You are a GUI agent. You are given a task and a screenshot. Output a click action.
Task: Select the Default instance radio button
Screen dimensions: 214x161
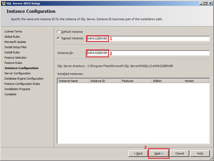point(58,32)
